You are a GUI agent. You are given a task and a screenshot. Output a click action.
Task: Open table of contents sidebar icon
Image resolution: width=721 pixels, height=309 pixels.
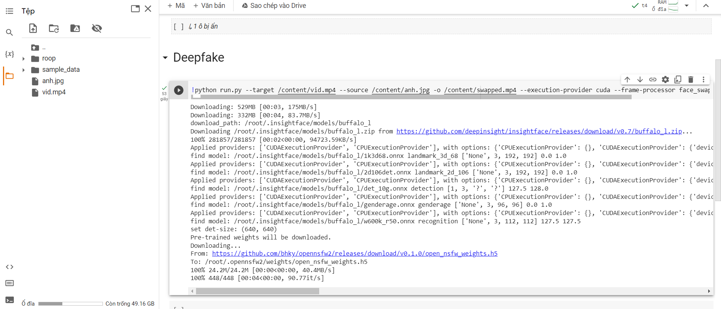pyautogui.click(x=9, y=11)
